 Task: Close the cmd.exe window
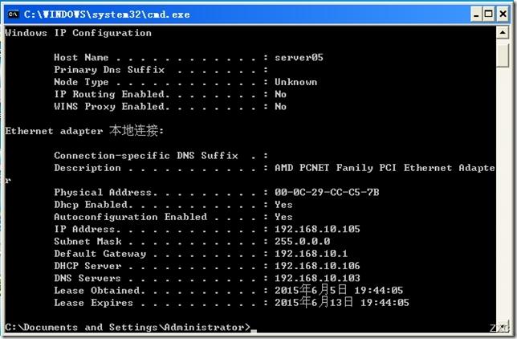(503, 14)
